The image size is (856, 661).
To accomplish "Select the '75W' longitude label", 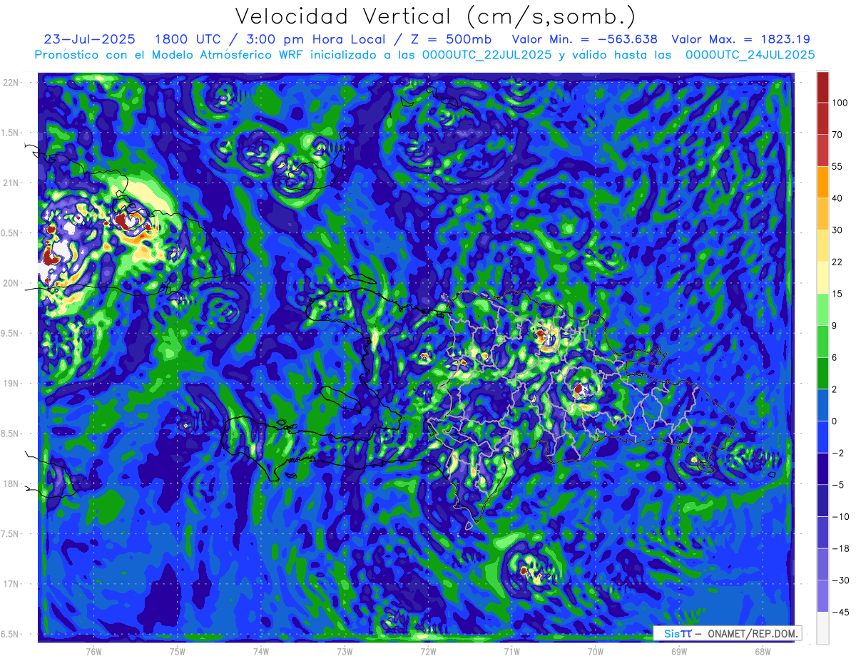I will tap(178, 652).
